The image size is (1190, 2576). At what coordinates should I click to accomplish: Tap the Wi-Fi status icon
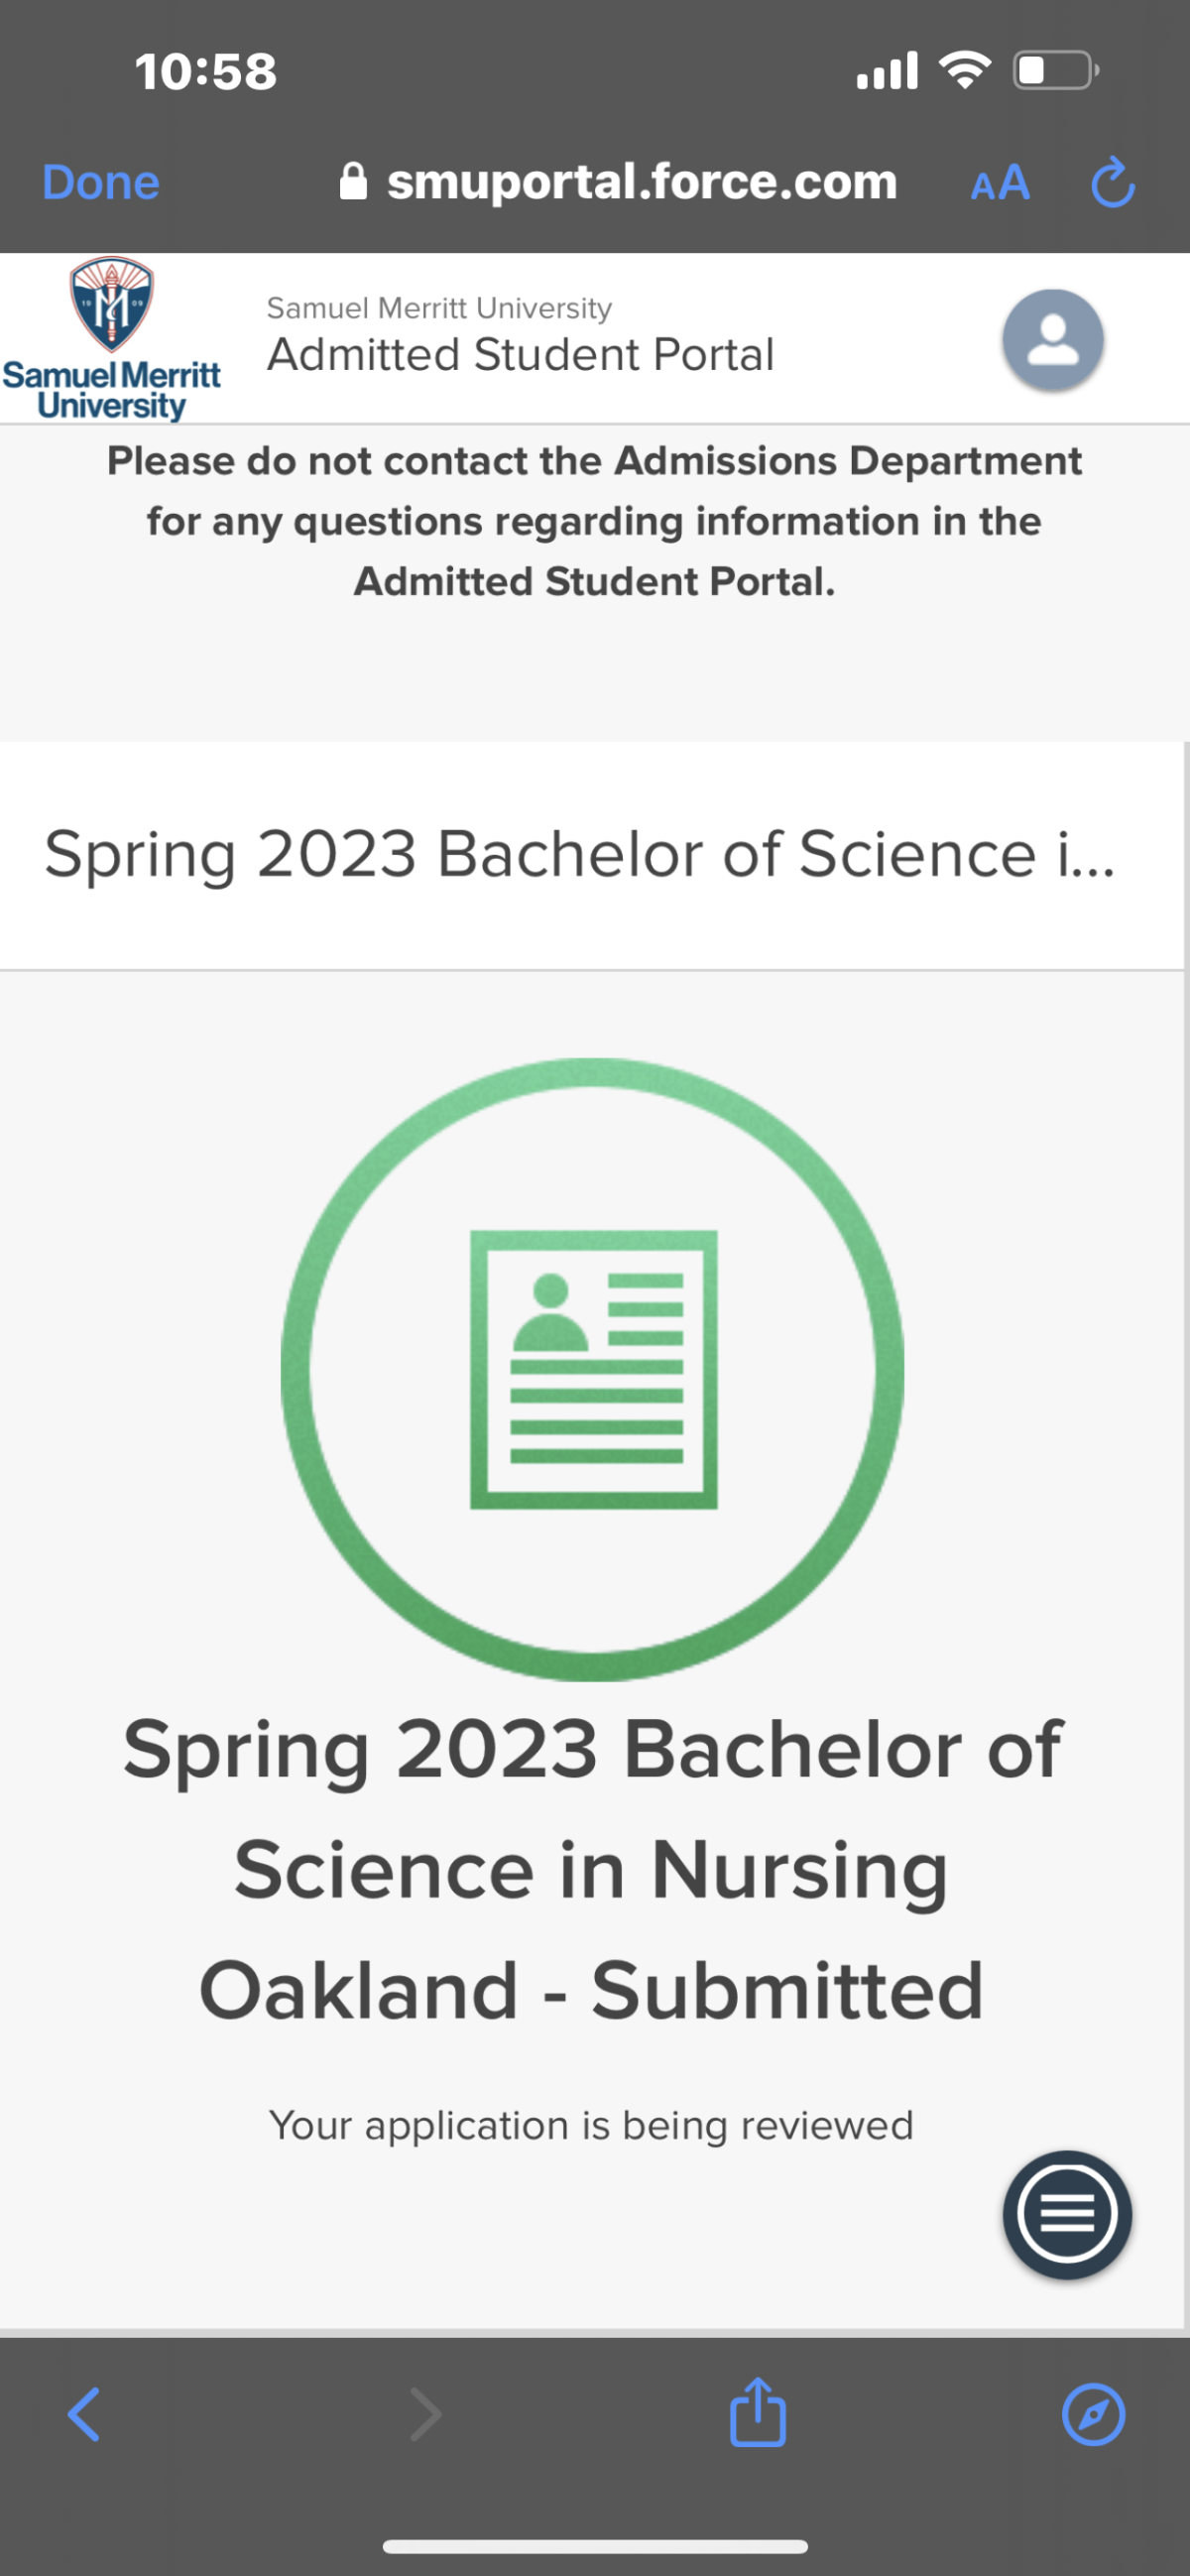click(964, 70)
